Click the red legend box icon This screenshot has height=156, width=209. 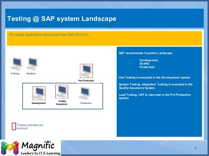tap(14, 126)
